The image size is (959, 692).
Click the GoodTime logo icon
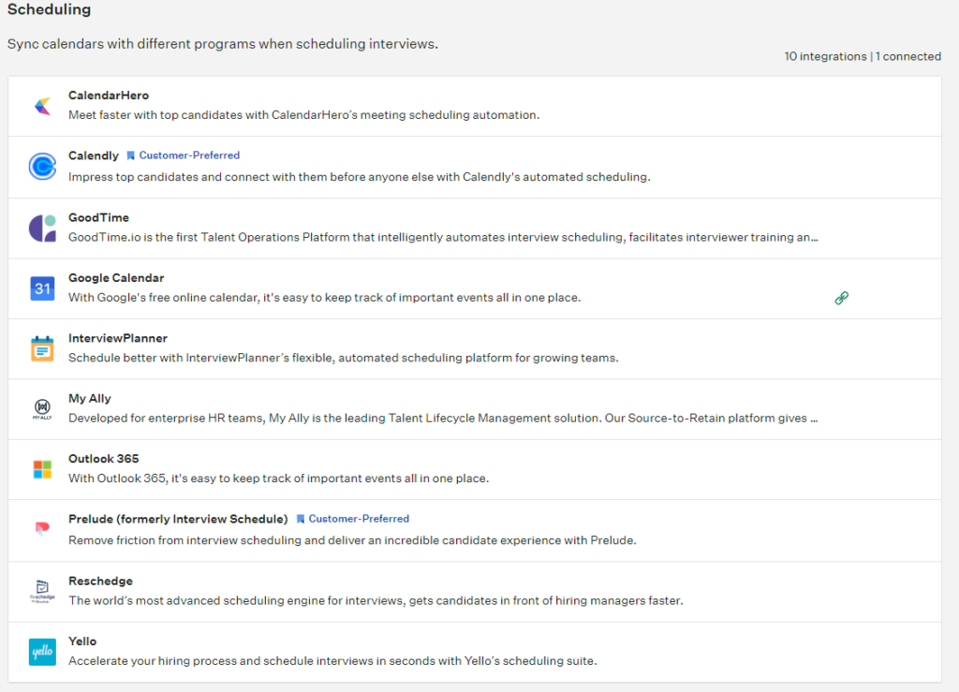pyautogui.click(x=41, y=227)
